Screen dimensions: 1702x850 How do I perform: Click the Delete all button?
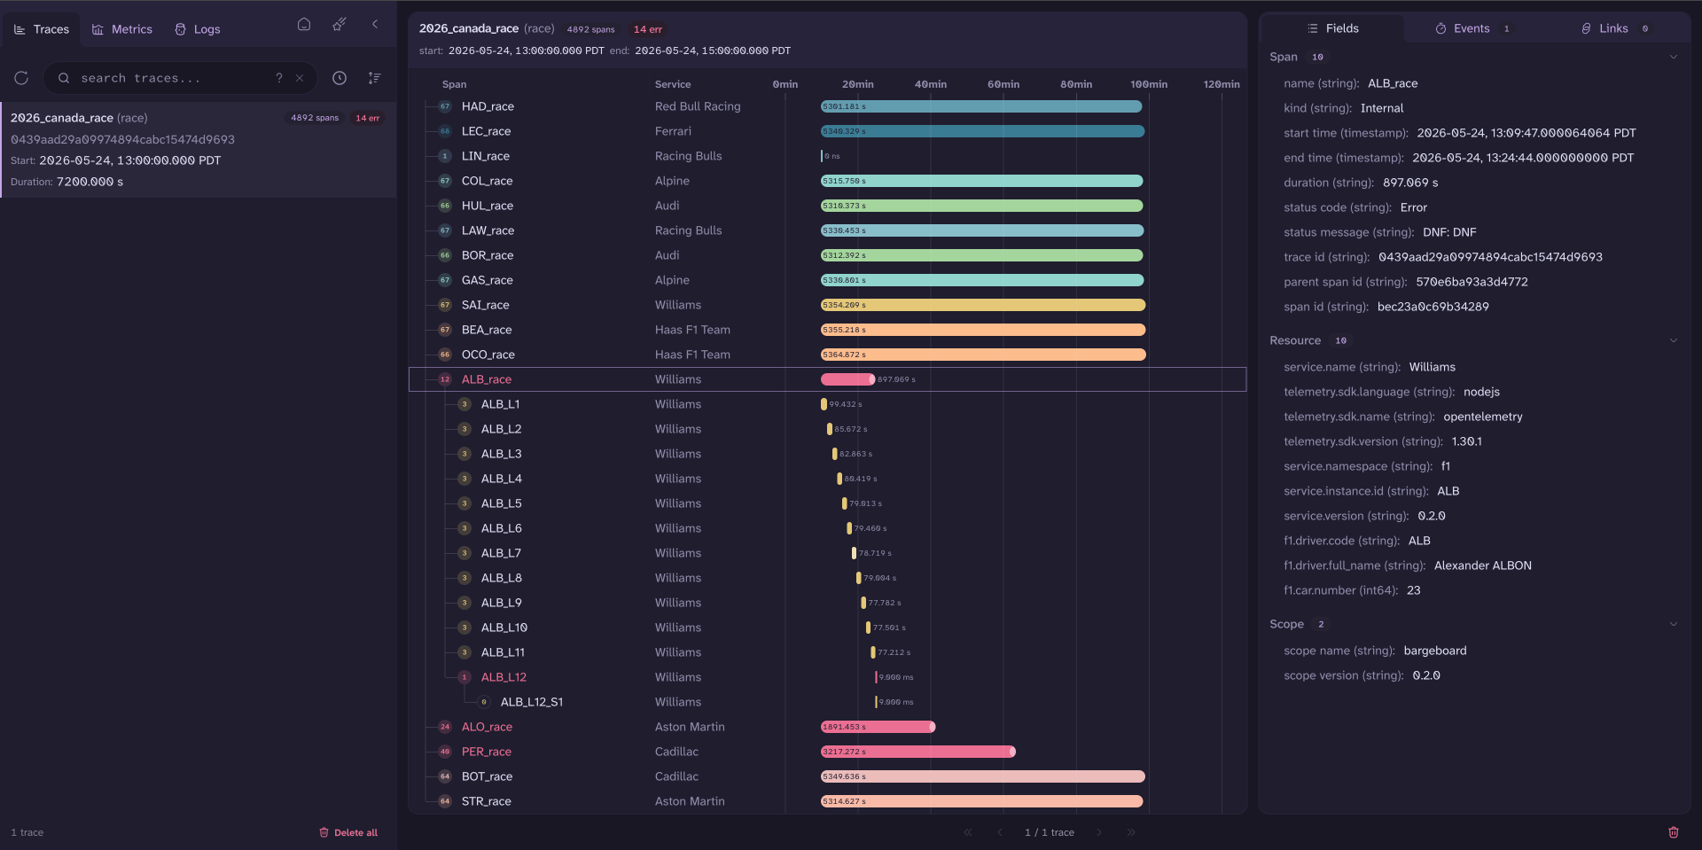coord(348,832)
